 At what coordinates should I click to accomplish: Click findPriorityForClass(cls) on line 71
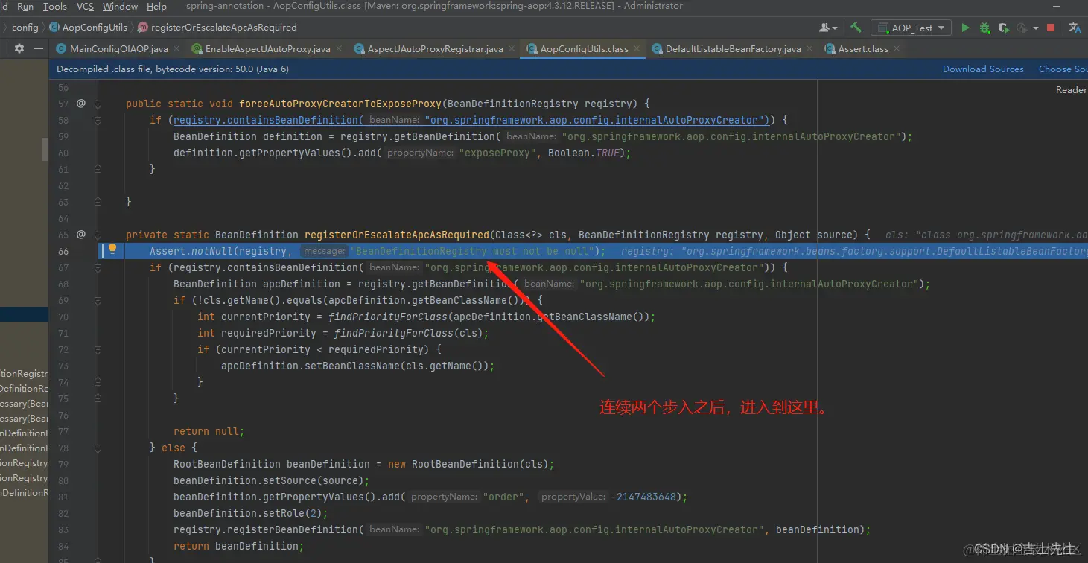[410, 333]
